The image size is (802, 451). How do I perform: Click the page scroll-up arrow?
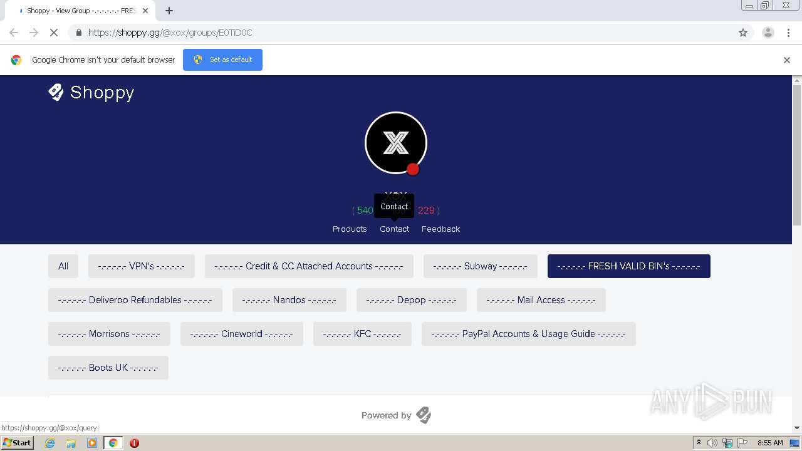point(797,80)
